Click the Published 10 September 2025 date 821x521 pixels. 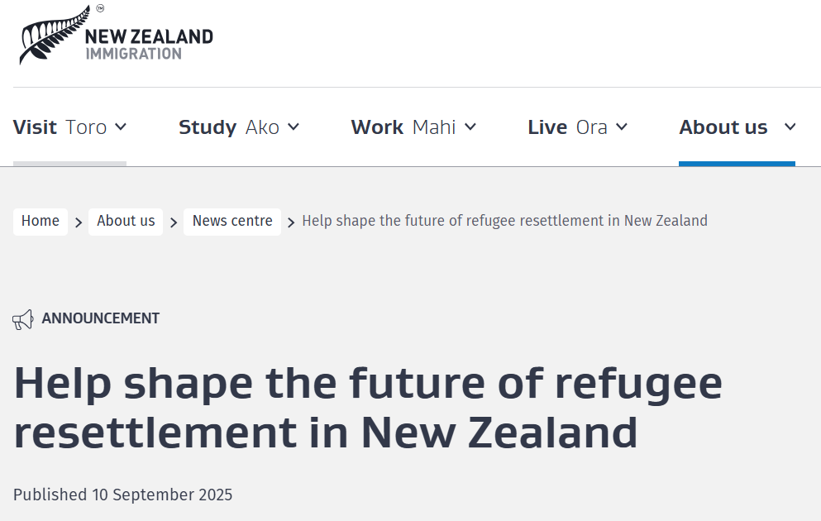123,495
